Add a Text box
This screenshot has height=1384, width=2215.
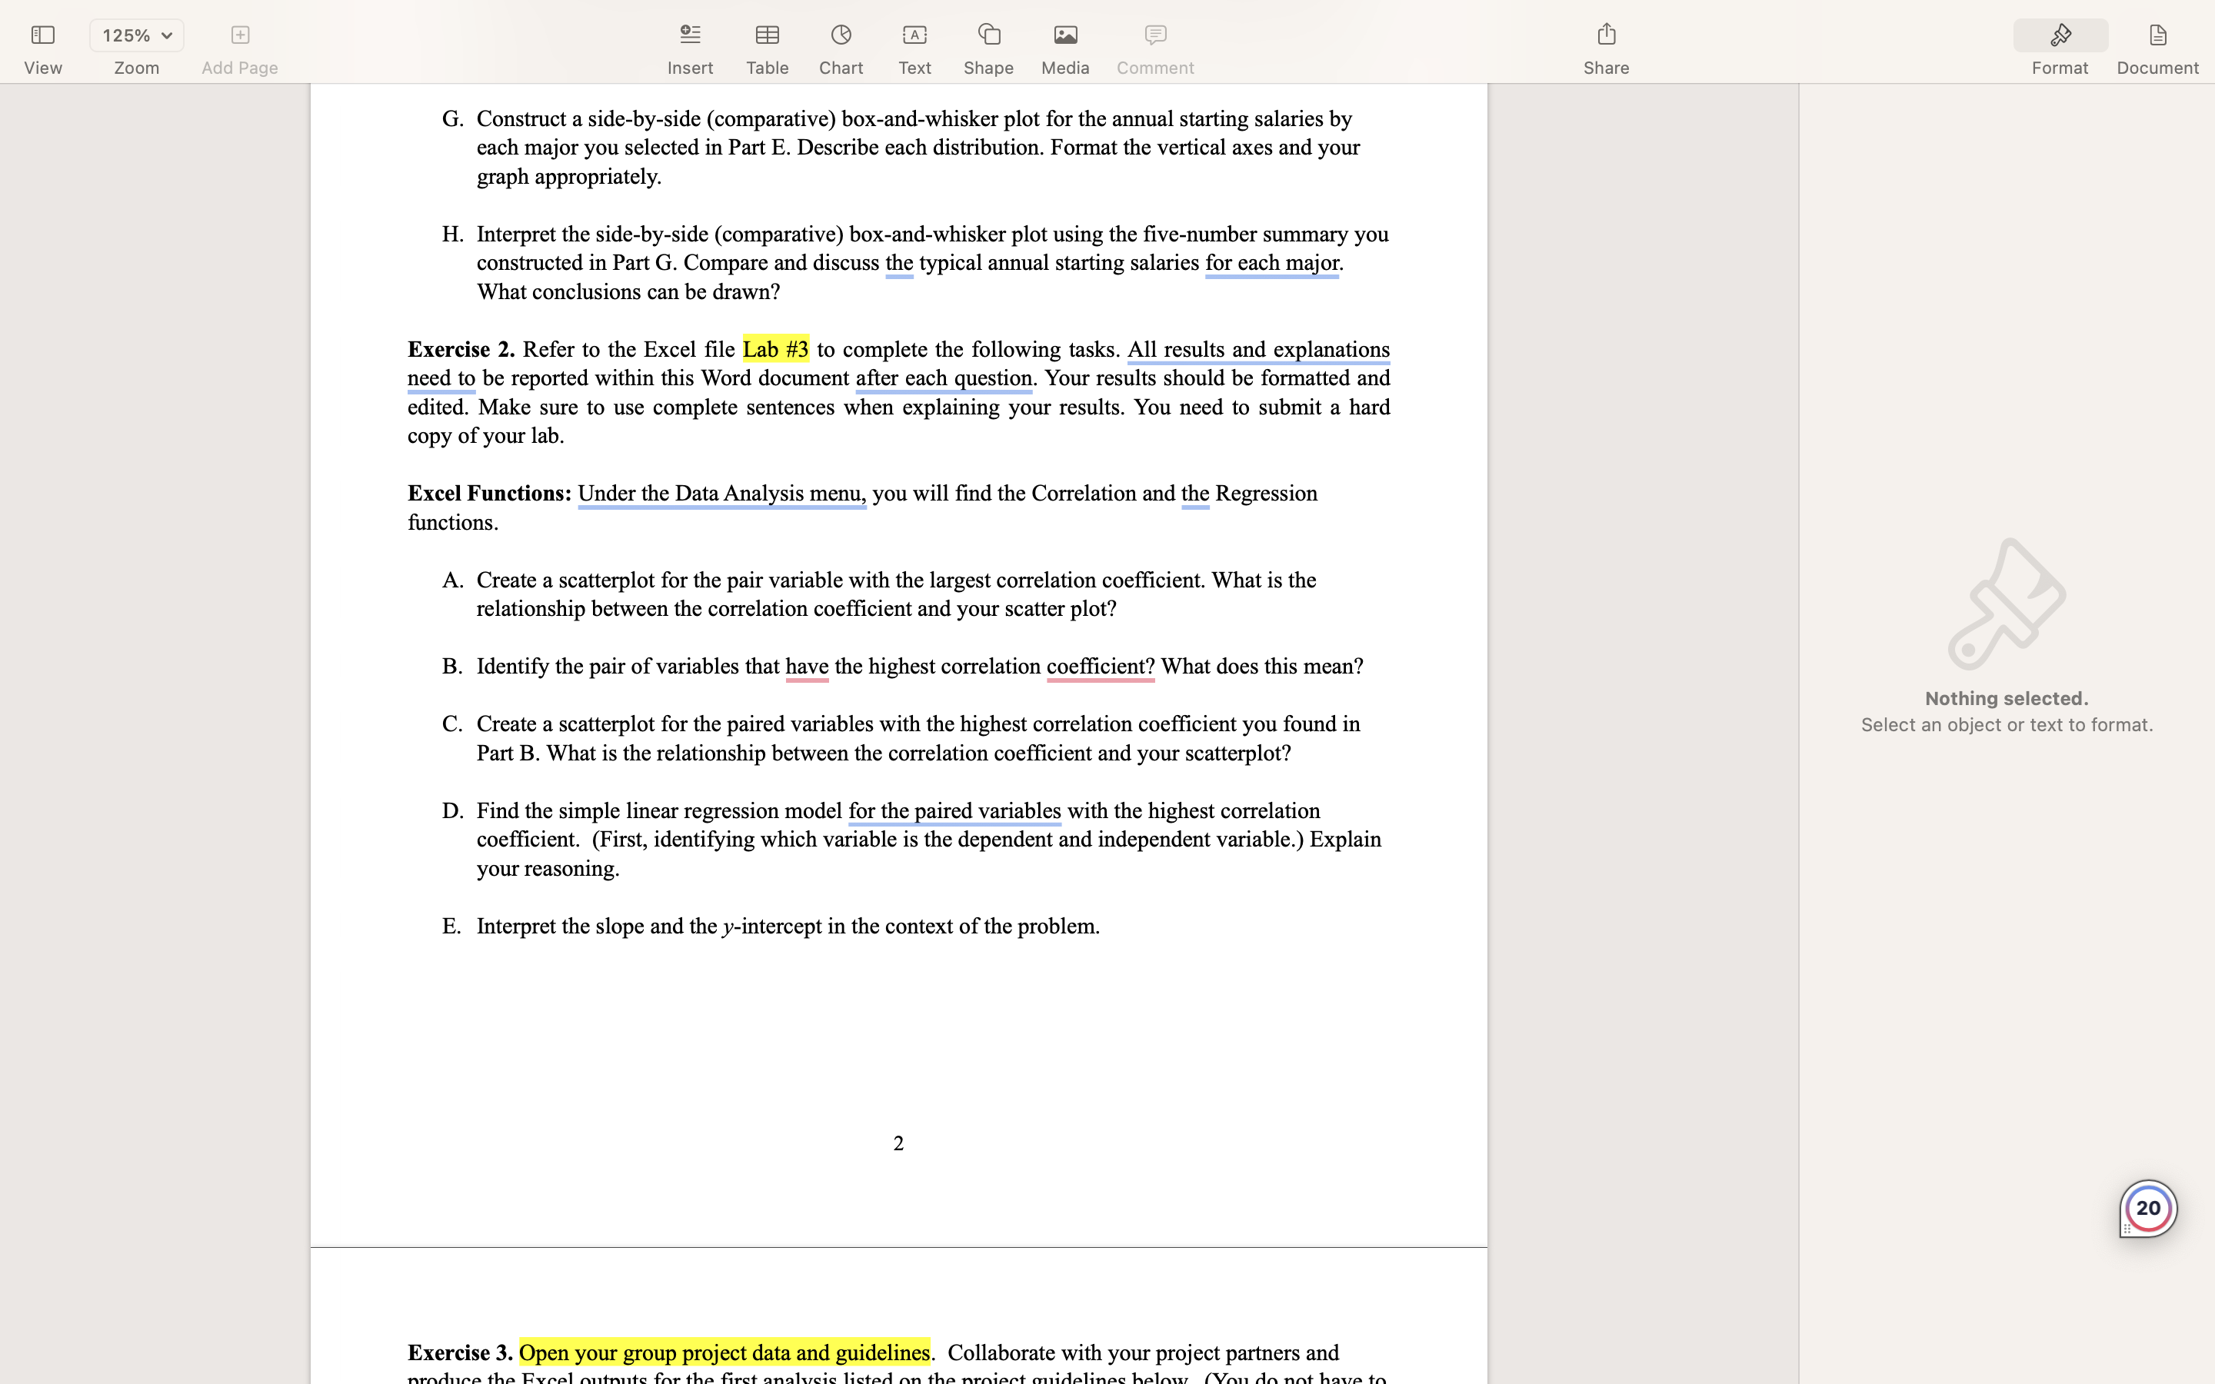914,35
